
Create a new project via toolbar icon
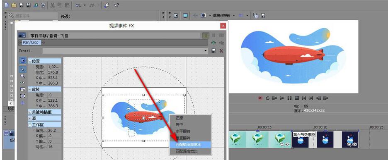click(x=6, y=5)
